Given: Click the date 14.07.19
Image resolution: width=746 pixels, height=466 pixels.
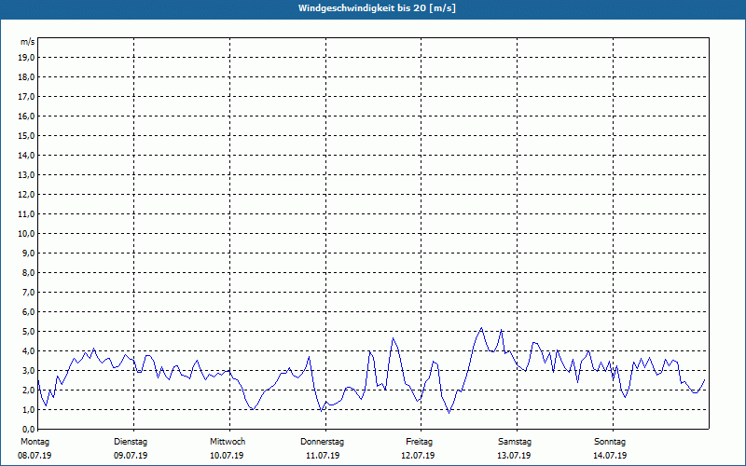Looking at the screenshot, I should coord(610,456).
